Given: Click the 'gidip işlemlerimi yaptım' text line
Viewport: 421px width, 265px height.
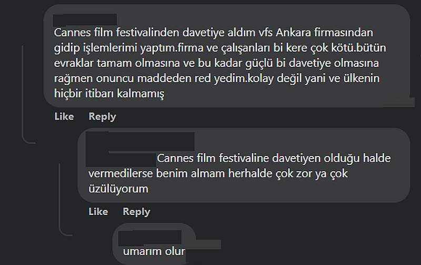Looking at the screenshot, I should (x=220, y=48).
